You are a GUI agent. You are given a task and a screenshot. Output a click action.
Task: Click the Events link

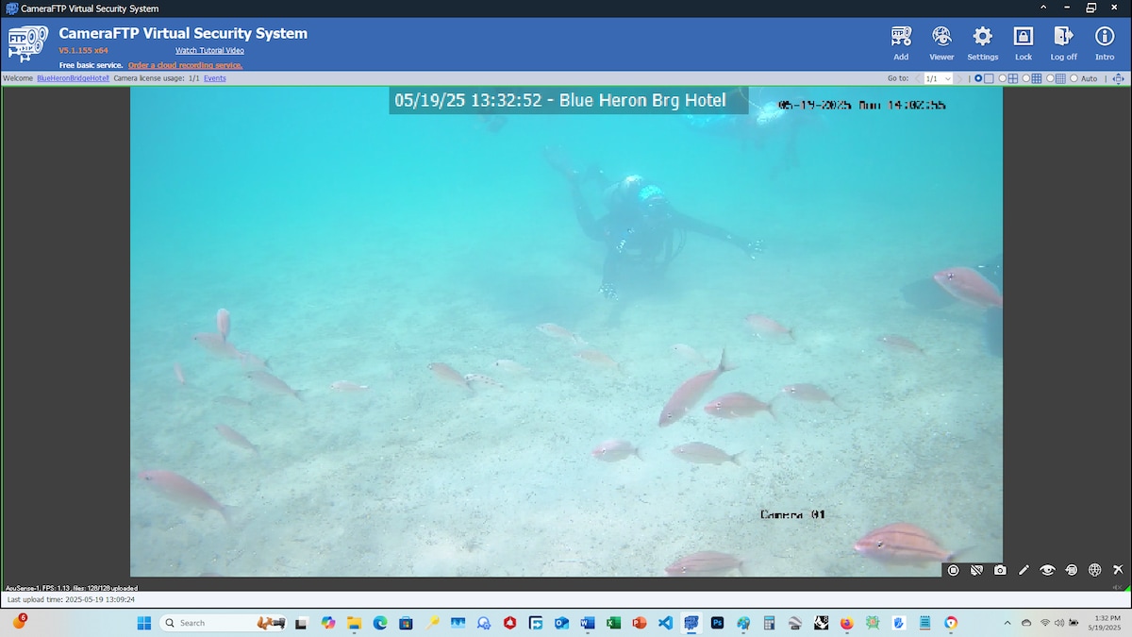click(214, 78)
